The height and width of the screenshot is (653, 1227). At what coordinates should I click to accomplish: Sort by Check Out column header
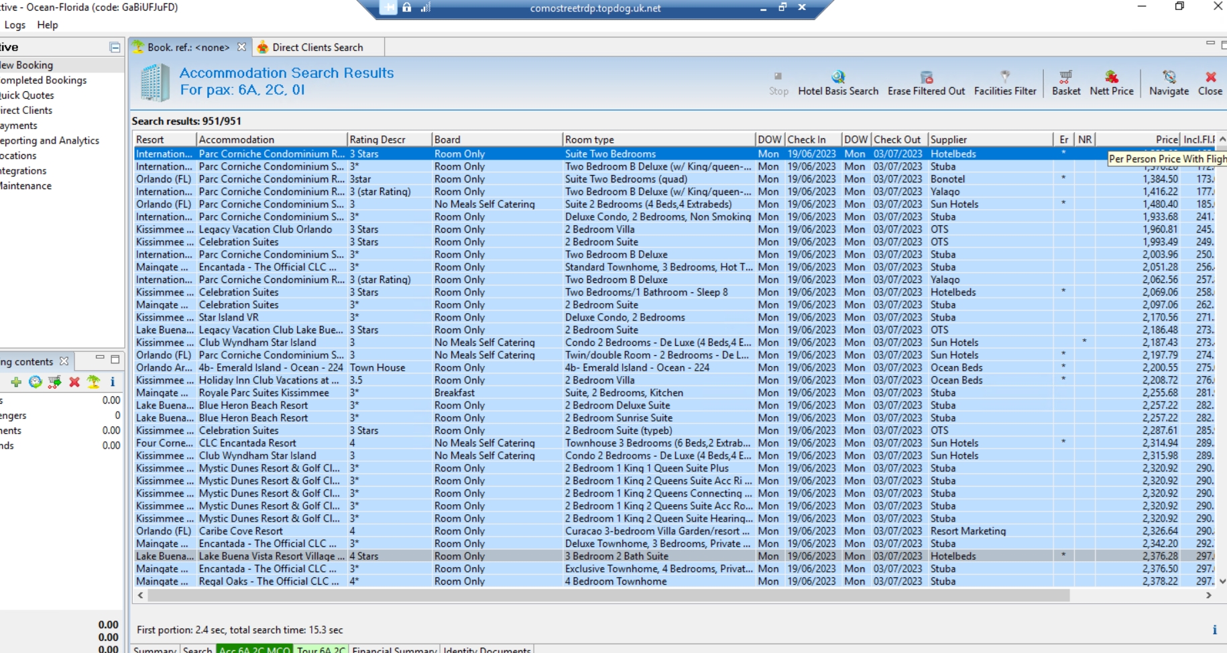coord(899,139)
